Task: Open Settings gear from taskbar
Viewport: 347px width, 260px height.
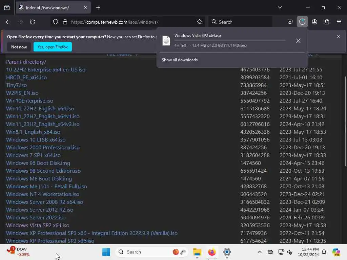Action: [x=227, y=252]
